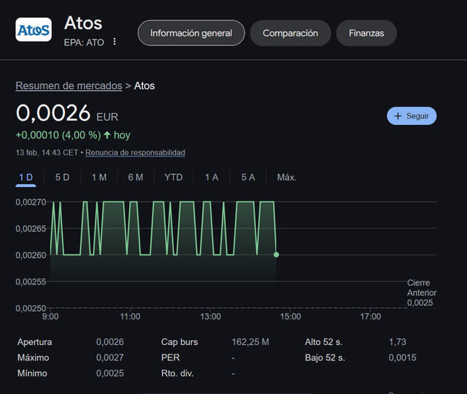Viewport: 467px width, 394px height.
Task: Open the three-dot options menu beside EPA: ATO
Action: pyautogui.click(x=115, y=42)
